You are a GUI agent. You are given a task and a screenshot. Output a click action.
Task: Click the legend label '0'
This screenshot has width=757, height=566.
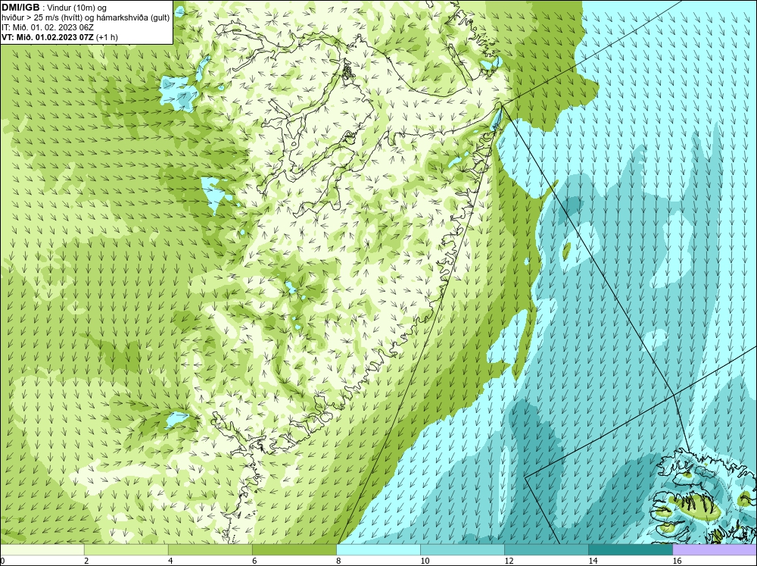(x=2, y=561)
